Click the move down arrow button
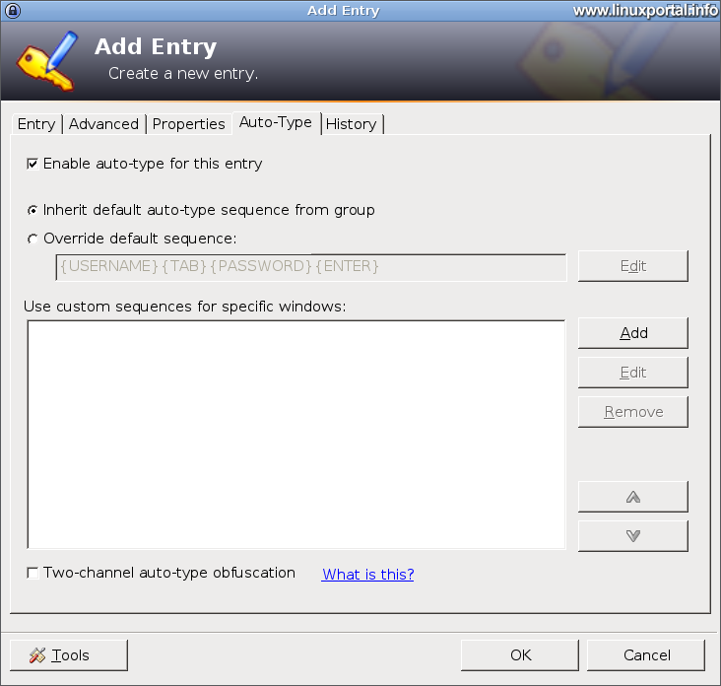 point(632,536)
